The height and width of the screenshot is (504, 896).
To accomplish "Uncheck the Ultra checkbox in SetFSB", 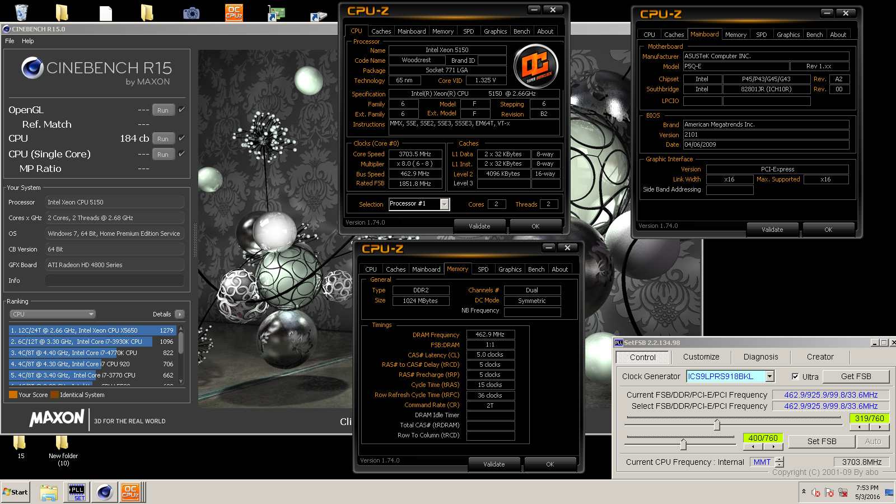I will pos(795,376).
